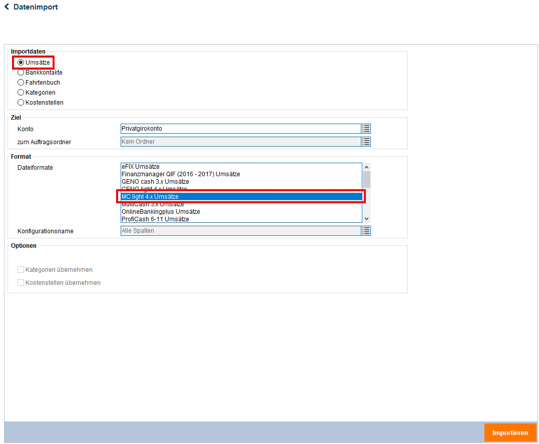Select the Umsätze radio button
The image size is (539, 444).
point(21,62)
